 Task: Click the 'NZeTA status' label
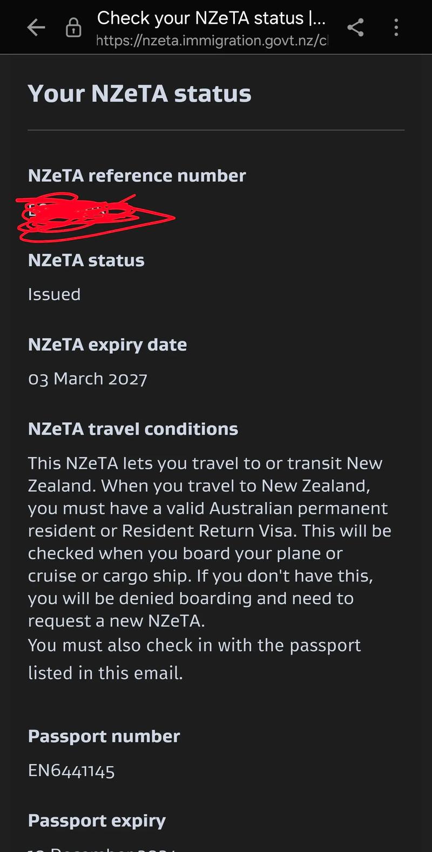tap(86, 260)
